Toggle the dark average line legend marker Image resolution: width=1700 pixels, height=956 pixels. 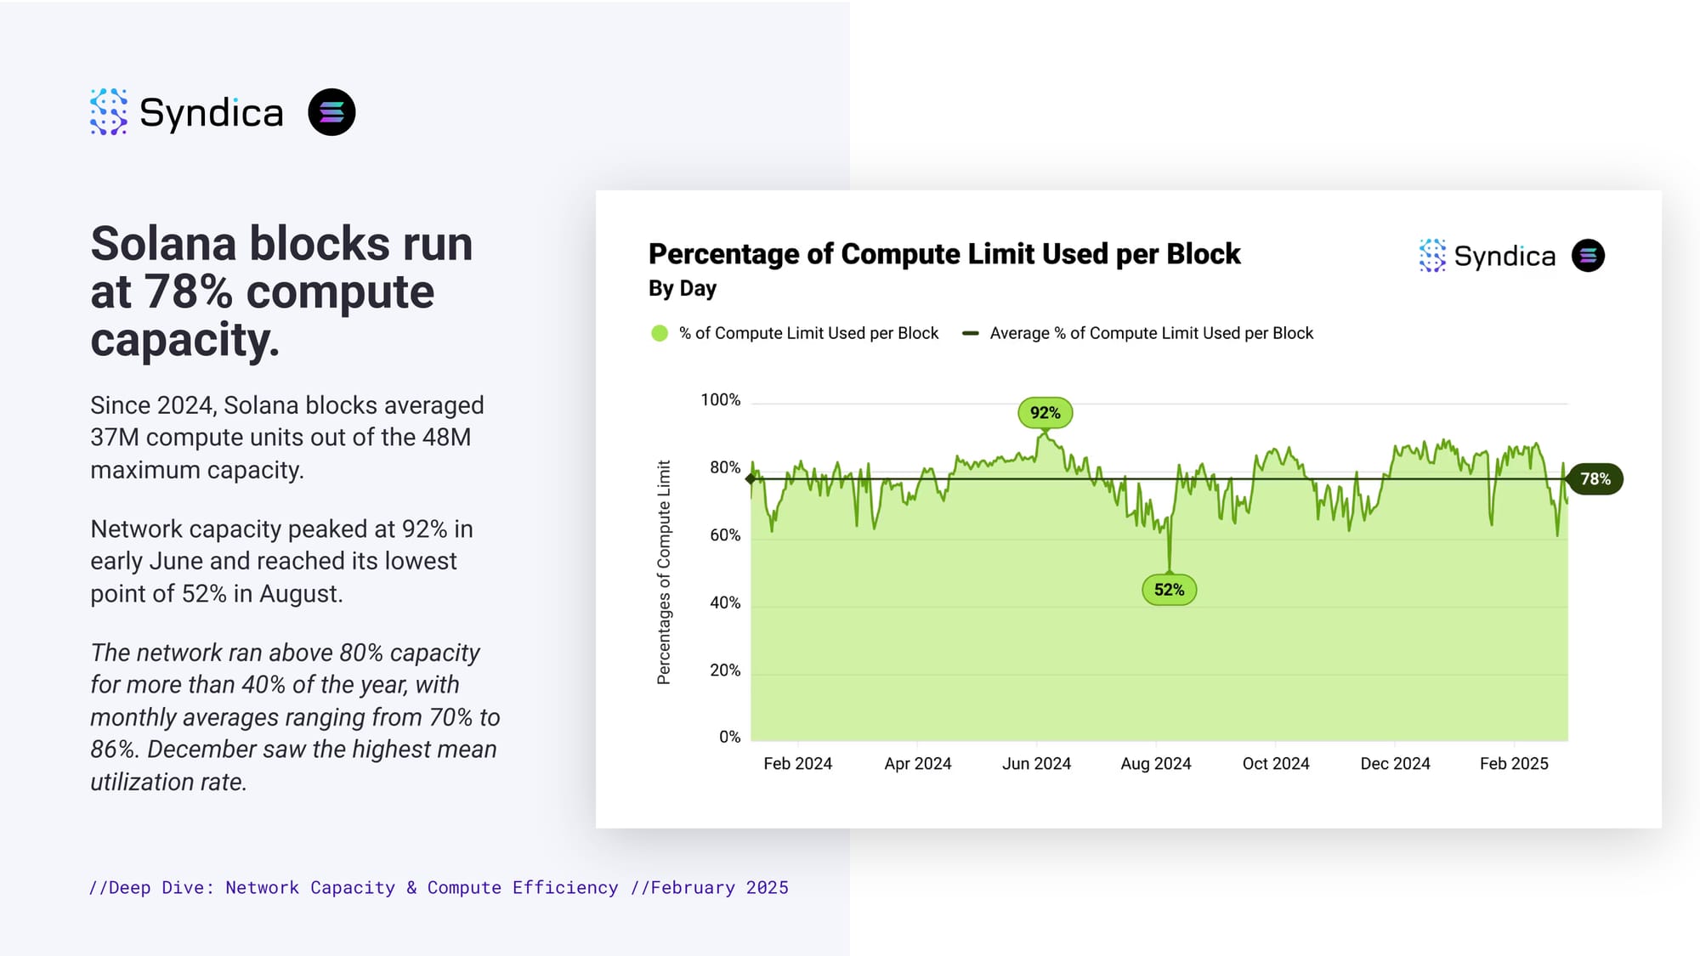[x=970, y=333]
